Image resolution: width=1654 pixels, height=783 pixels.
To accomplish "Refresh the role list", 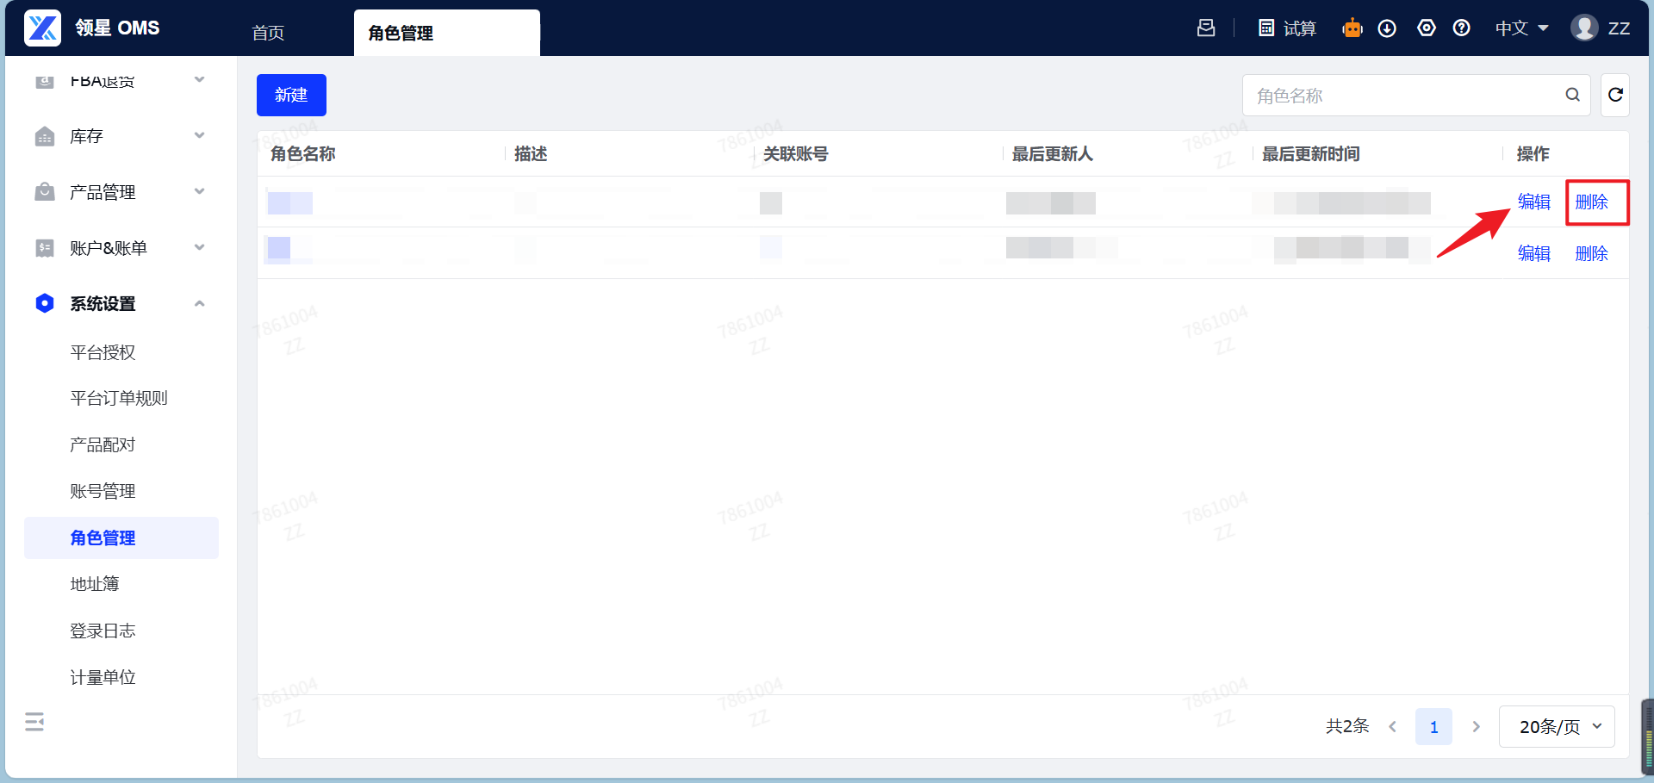I will (x=1615, y=95).
